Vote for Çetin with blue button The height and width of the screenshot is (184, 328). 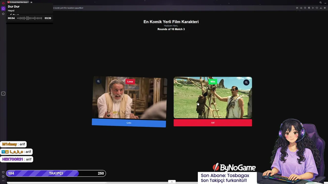pyautogui.click(x=129, y=123)
